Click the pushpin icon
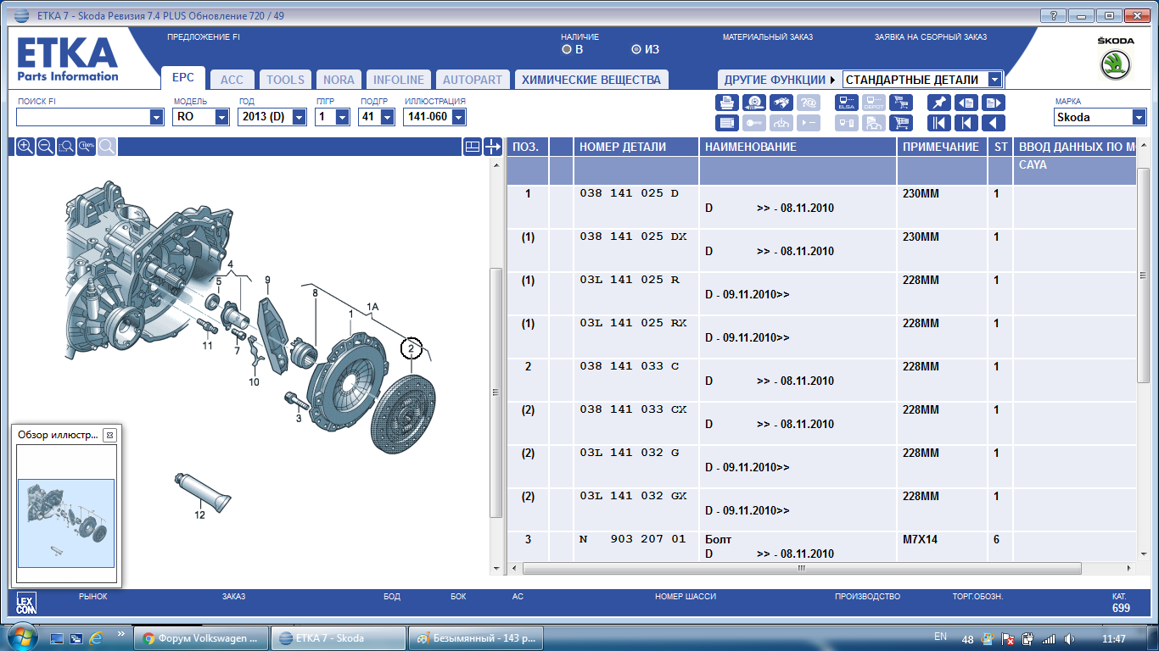This screenshot has width=1159, height=651. [x=938, y=103]
